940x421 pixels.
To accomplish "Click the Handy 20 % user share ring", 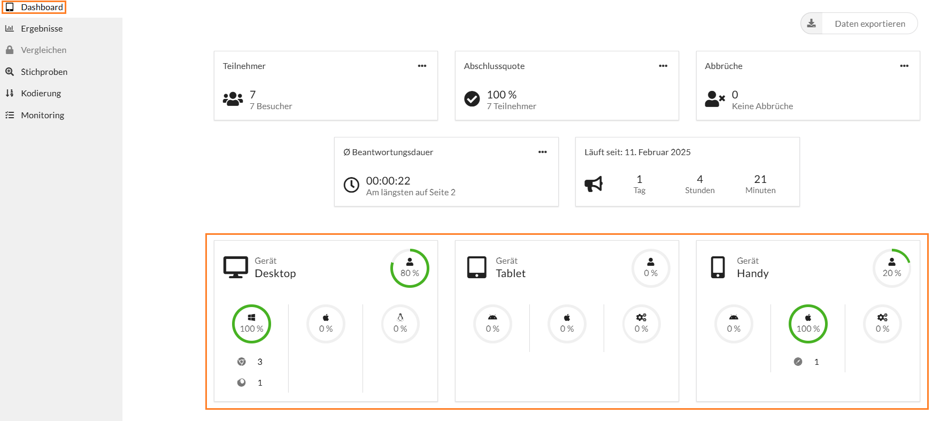I will tap(892, 268).
